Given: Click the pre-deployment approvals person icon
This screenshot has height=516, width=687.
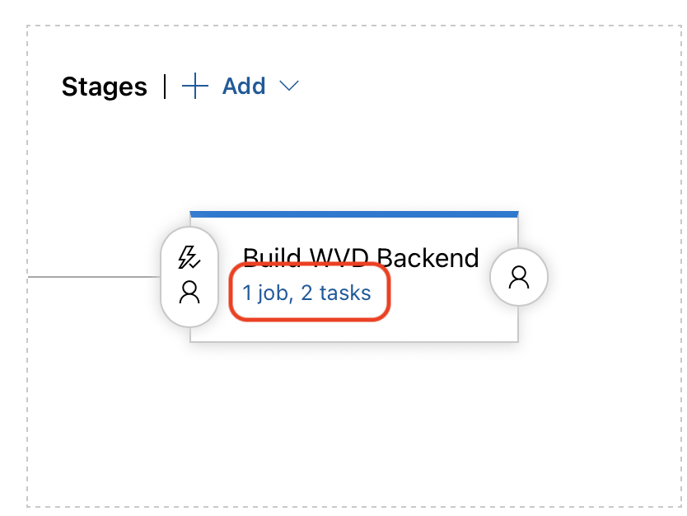Looking at the screenshot, I should 189,293.
